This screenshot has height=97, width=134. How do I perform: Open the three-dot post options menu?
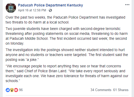coord(127,5)
